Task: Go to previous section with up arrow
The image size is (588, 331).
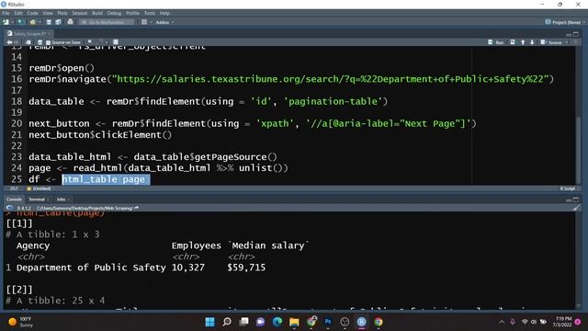Action: 523,42
